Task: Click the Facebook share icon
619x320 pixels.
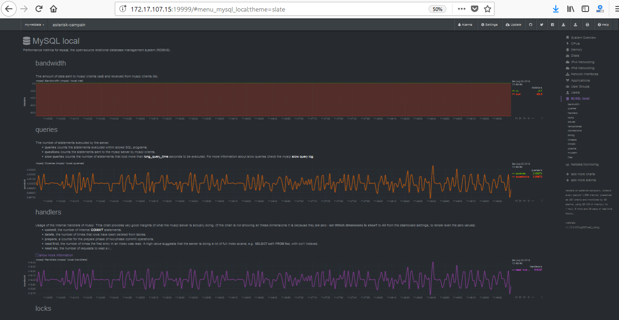Action: 552,25
